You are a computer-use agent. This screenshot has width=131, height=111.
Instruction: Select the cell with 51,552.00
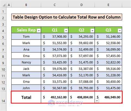coord(55,43)
